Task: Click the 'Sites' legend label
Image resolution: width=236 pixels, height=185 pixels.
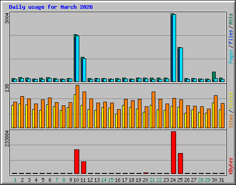Action: 231,121
